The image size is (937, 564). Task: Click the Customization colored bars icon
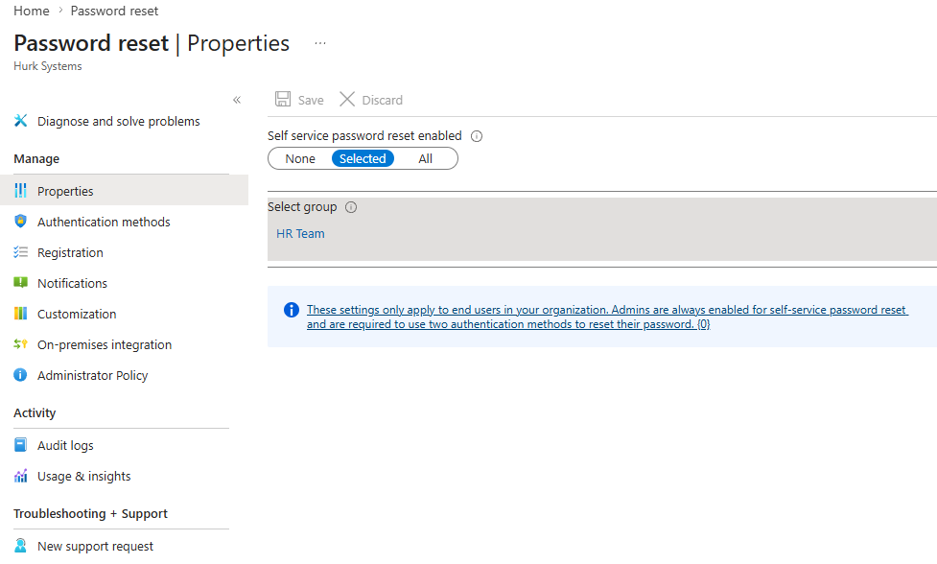click(20, 313)
